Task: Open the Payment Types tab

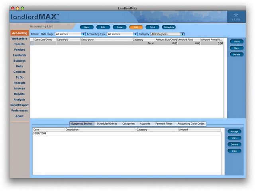Action: [164, 124]
